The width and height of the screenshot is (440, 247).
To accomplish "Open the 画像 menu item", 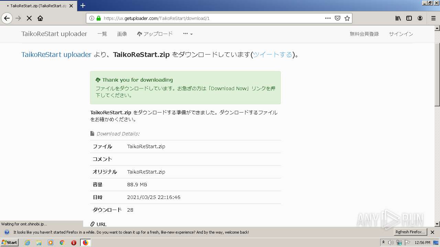I will click(122, 34).
